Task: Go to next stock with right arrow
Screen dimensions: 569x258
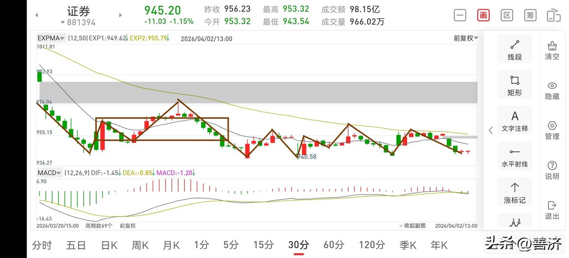Action: (120, 15)
